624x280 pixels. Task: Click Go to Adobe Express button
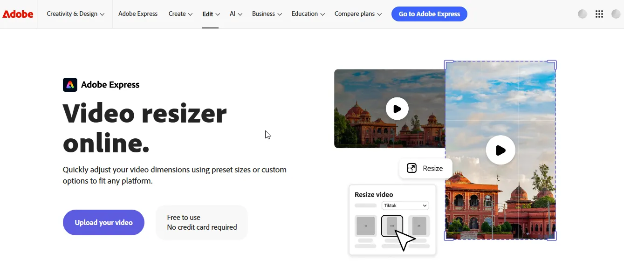429,14
